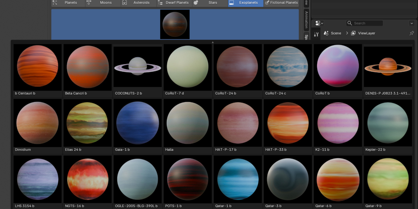Choose the Kepler-22 b exoplanet

click(388, 126)
